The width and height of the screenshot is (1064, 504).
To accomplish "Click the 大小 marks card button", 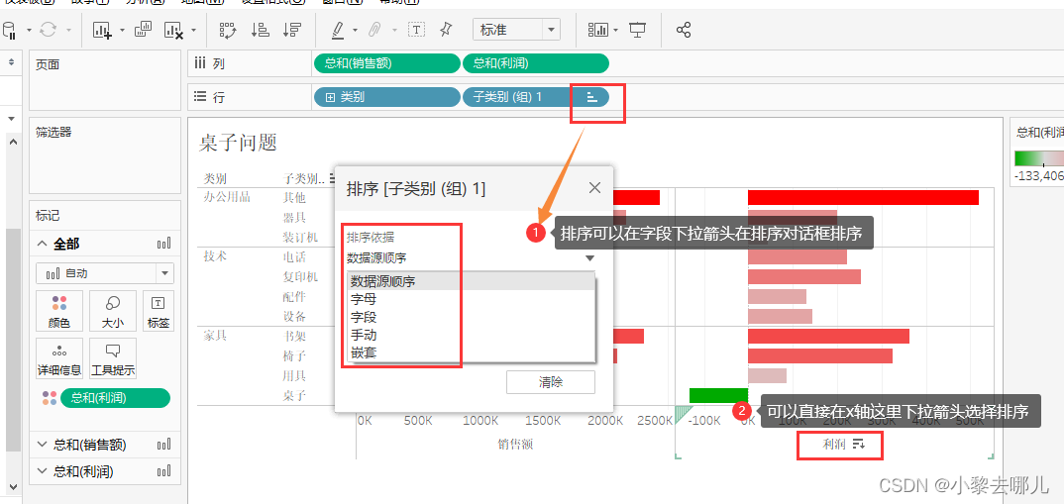I will click(113, 312).
